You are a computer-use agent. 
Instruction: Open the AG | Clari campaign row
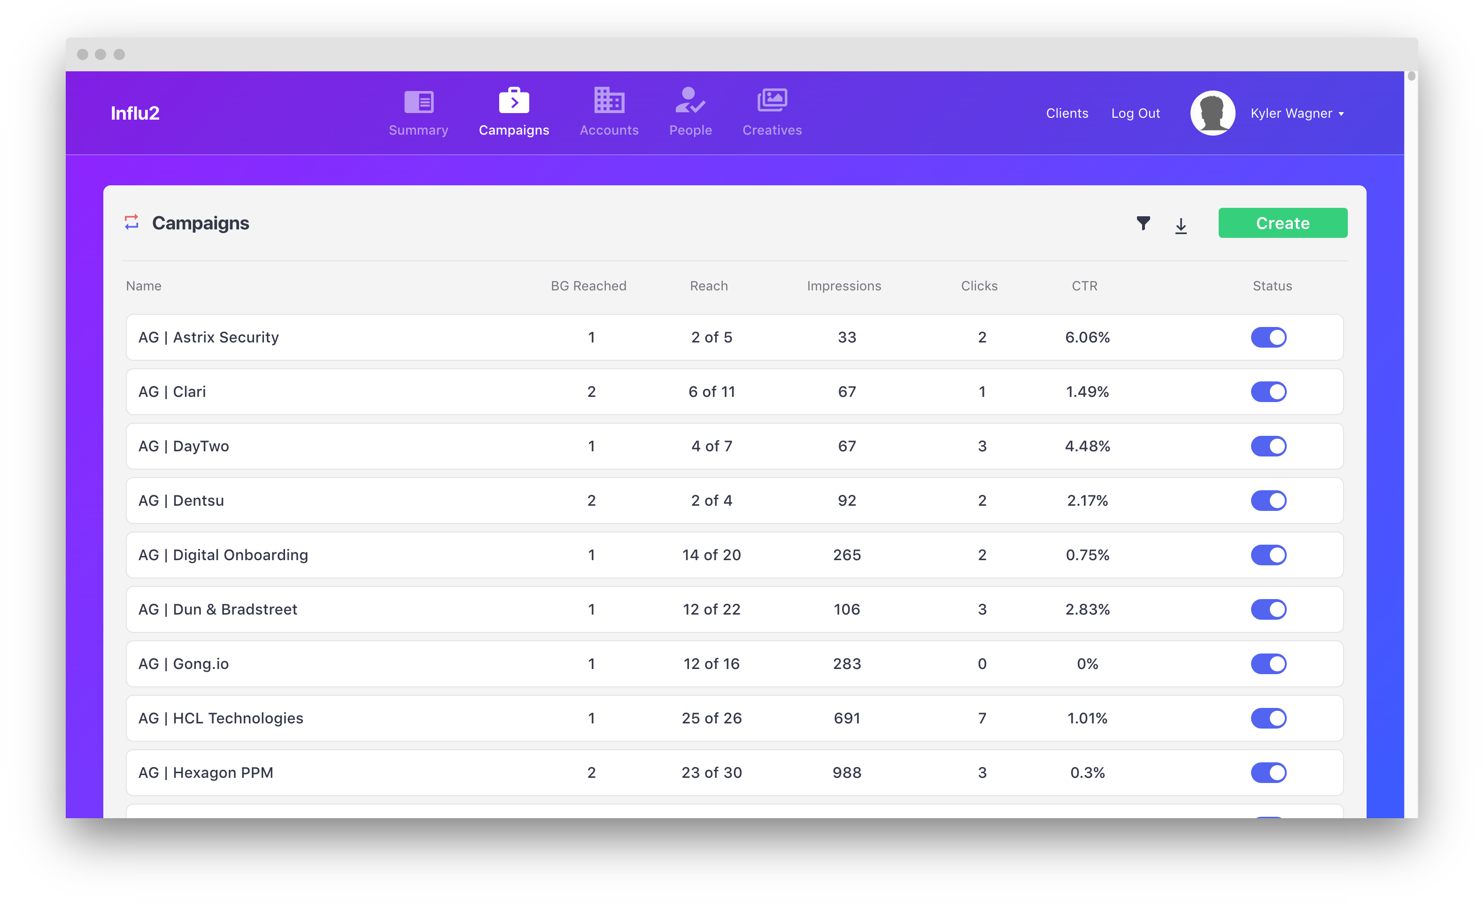click(x=172, y=392)
